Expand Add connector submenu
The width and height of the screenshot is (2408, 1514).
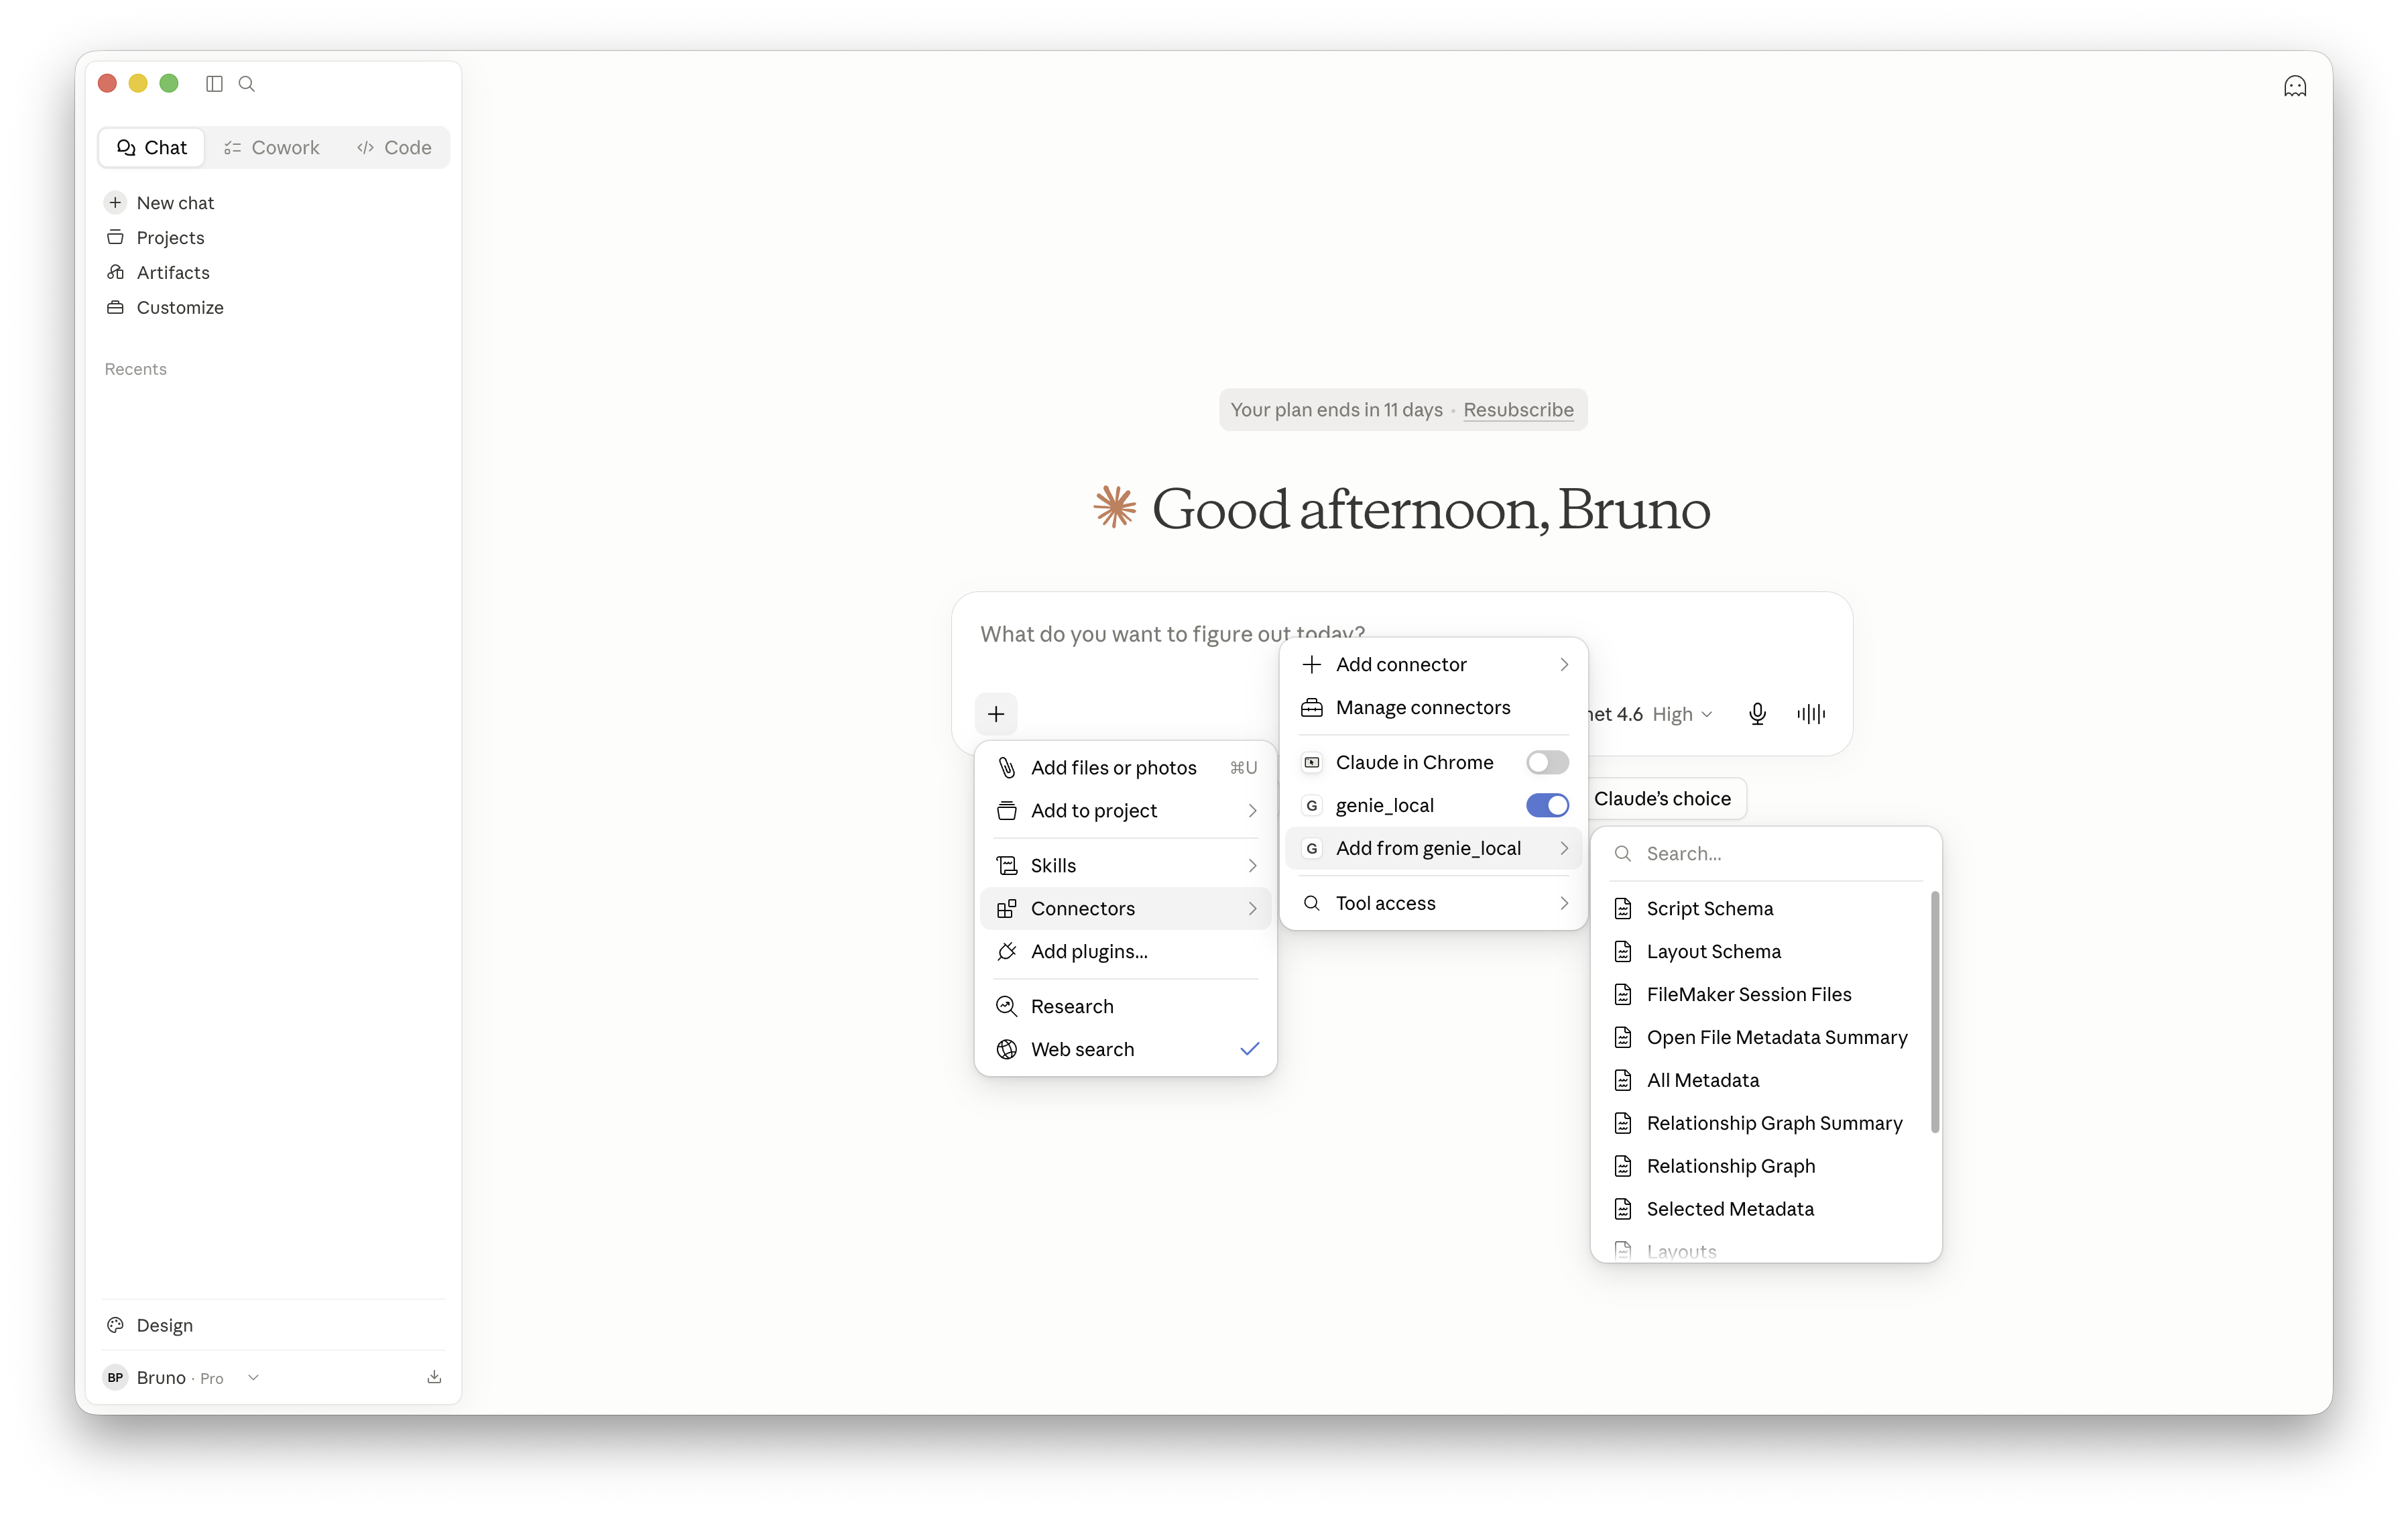point(1434,665)
